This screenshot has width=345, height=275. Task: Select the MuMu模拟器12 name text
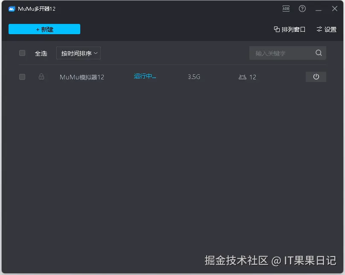[x=82, y=77]
